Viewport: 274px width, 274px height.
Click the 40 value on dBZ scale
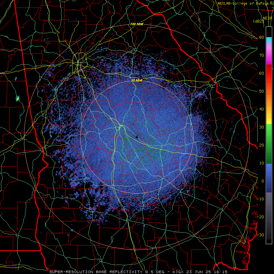click(x=262, y=109)
